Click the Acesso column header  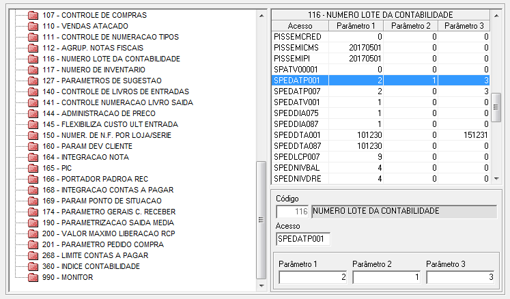(x=299, y=25)
